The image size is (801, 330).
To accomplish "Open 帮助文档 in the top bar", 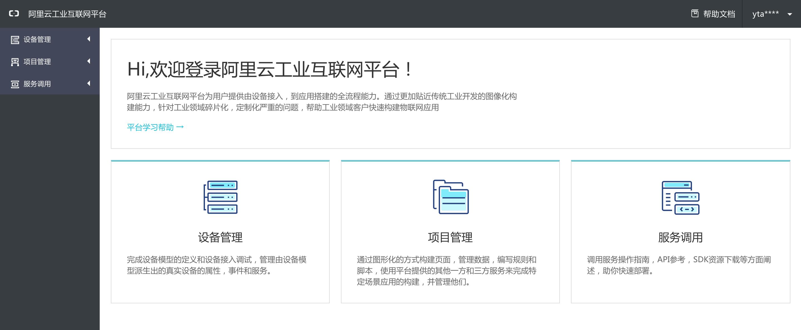I will pos(719,14).
